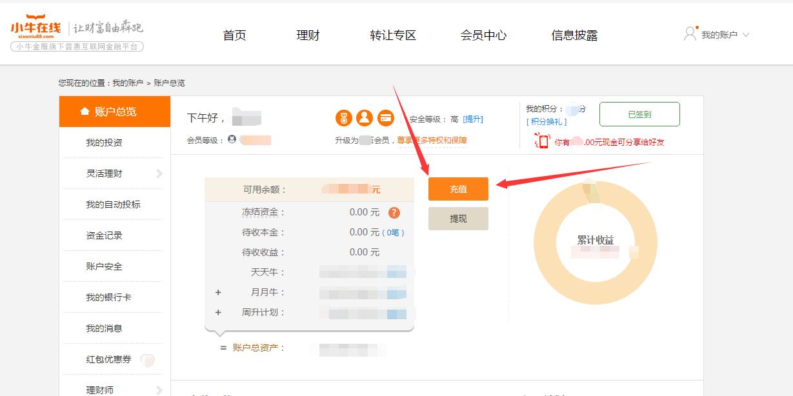The height and width of the screenshot is (396, 793).
Task: Open the help question mark beside 冻结资金
Action: [394, 212]
